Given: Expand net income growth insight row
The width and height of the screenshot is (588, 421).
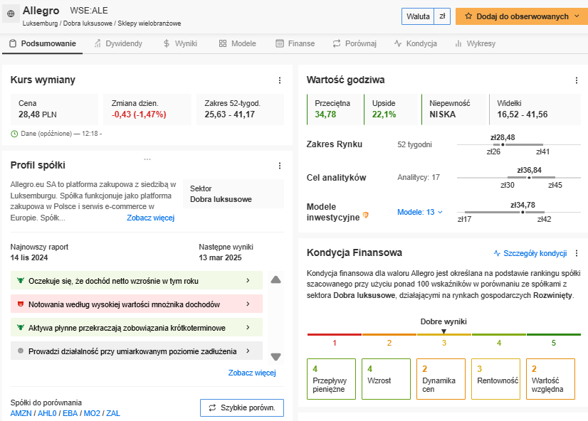Looking at the screenshot, I should (137, 280).
